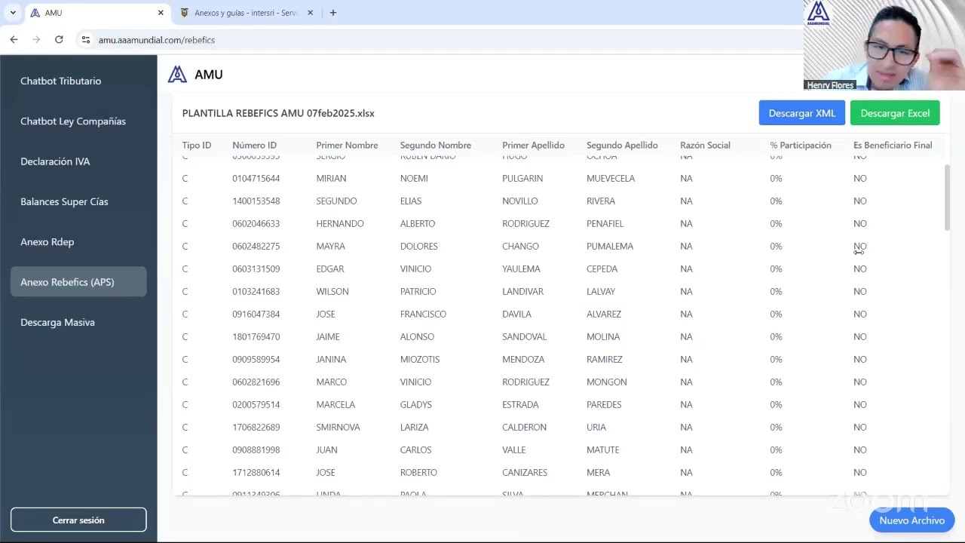Click second surname LALVAY

(601, 291)
